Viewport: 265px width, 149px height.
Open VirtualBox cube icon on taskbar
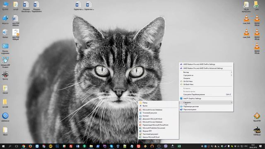point(118,146)
